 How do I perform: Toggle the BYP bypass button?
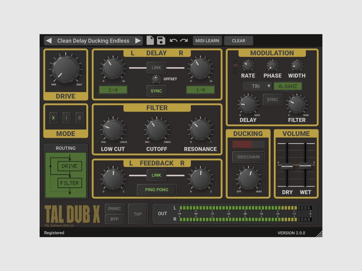115,219
